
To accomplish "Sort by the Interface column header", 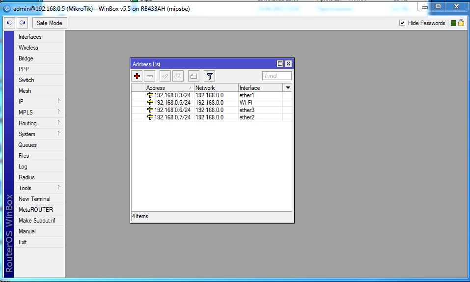I will click(x=260, y=87).
